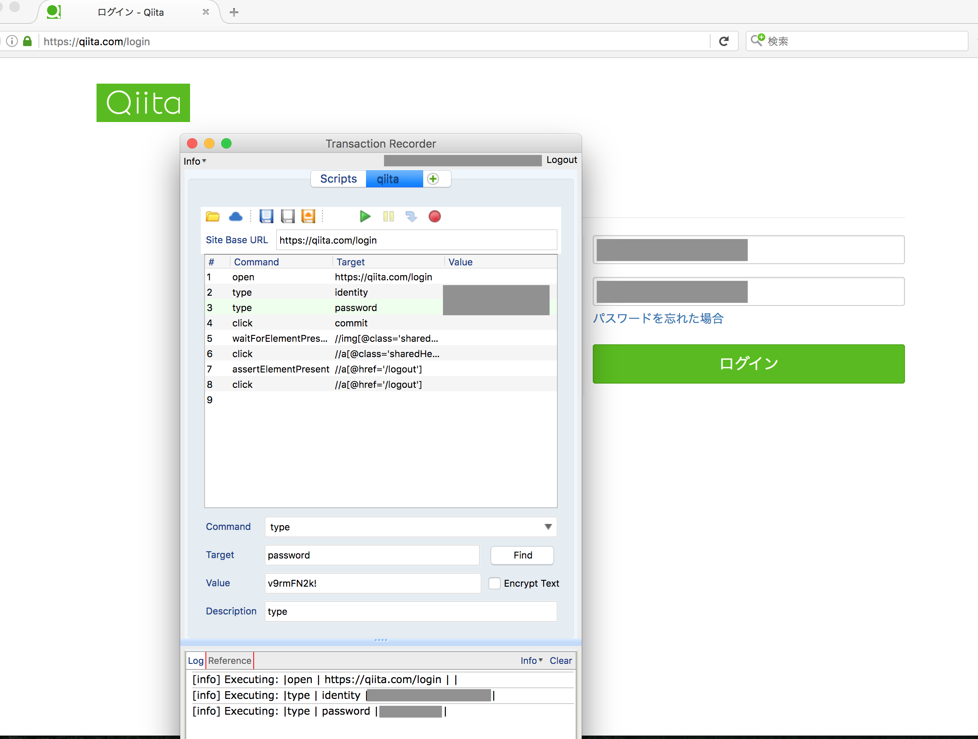Click the Target input field
This screenshot has height=739, width=978.
click(x=372, y=555)
